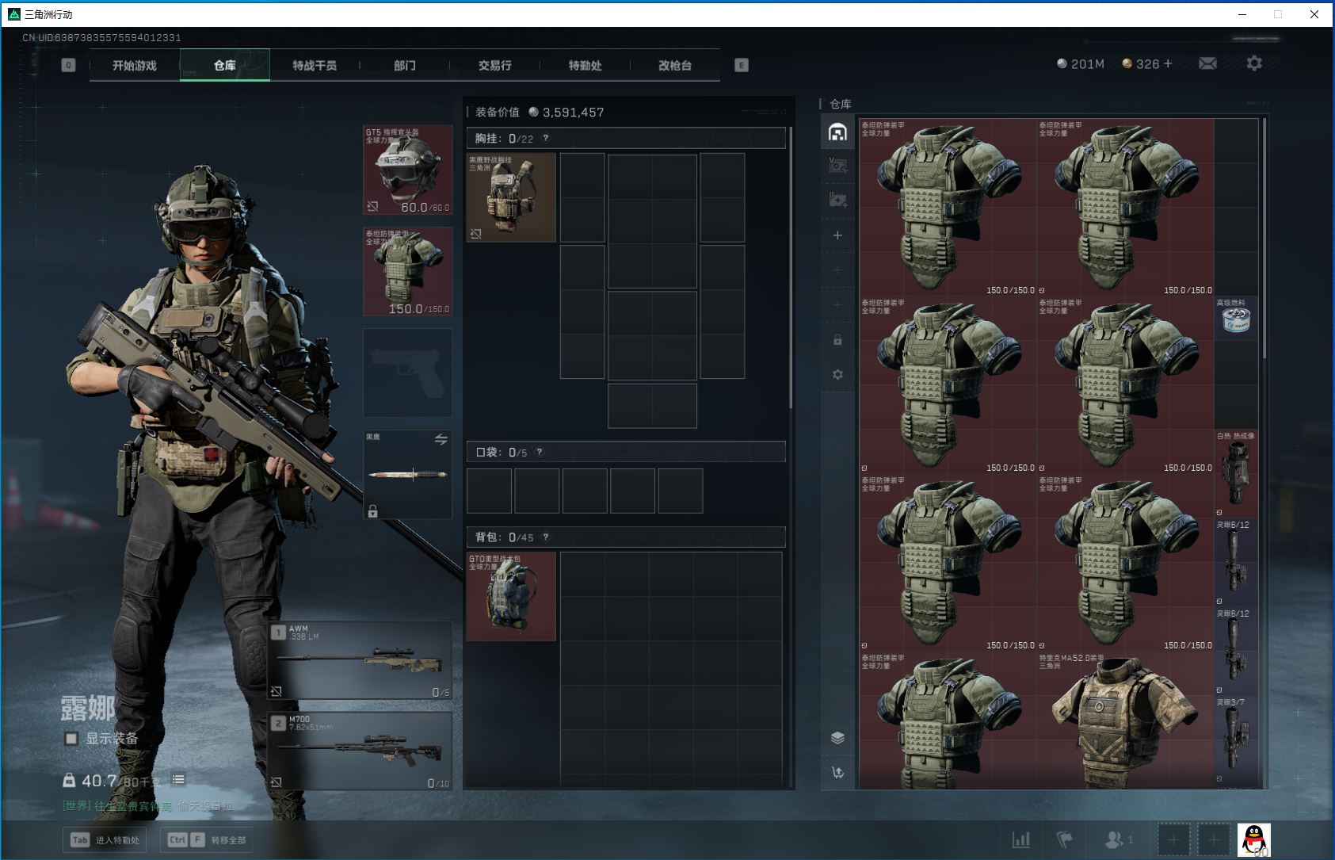This screenshot has width=1335, height=860.
Task: Open the 特勤处 tab
Action: pyautogui.click(x=585, y=65)
